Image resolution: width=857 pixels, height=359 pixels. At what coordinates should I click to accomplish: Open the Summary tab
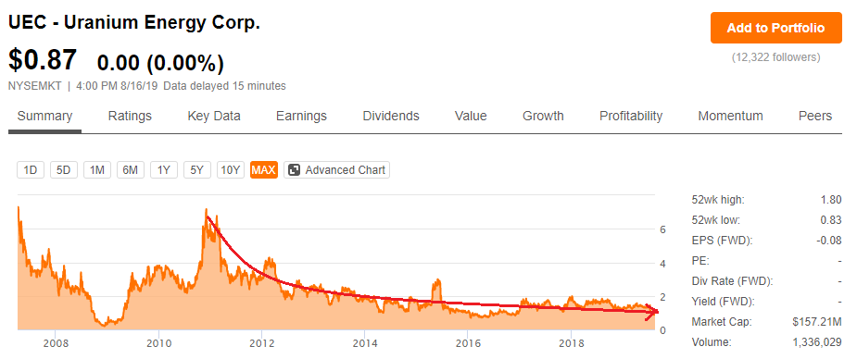pyautogui.click(x=44, y=117)
